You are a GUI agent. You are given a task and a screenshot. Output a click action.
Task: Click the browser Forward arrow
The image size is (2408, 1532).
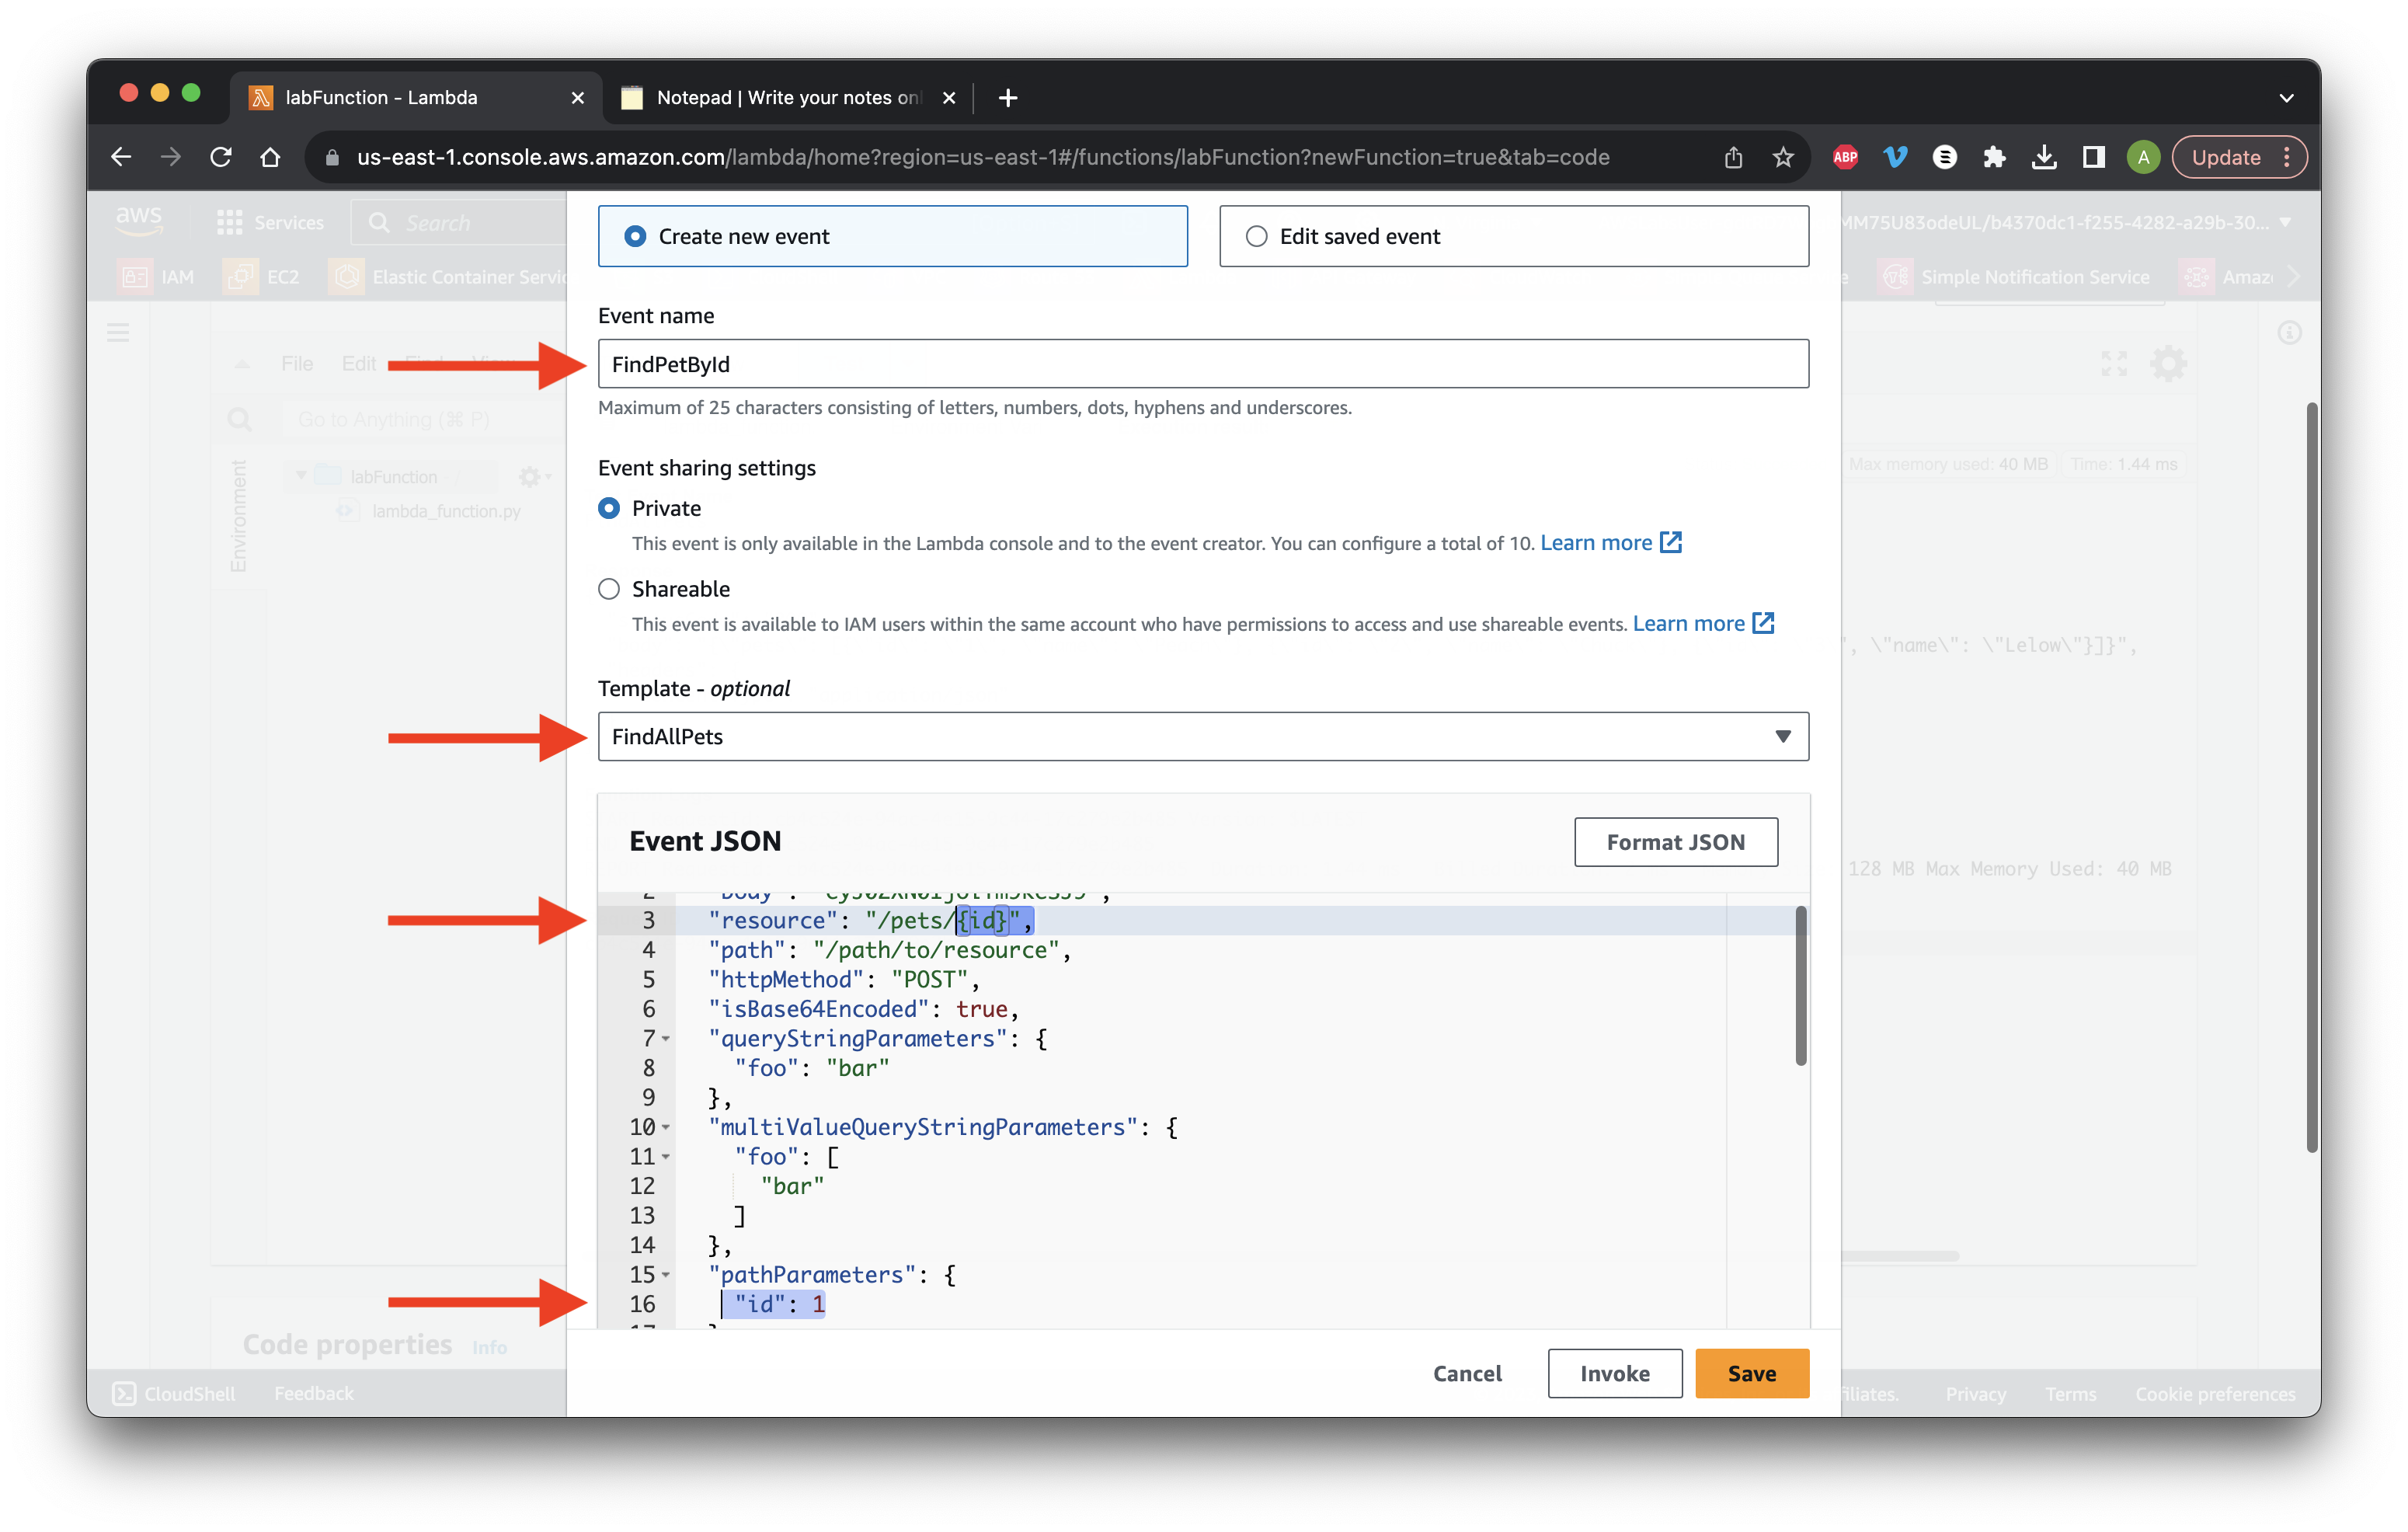171,157
